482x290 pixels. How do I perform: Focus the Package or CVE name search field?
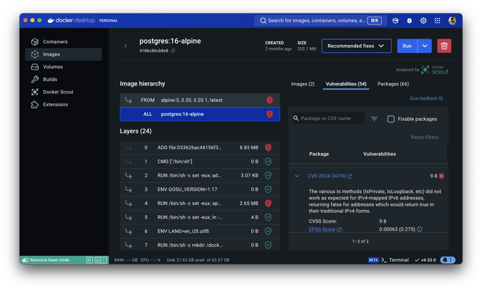[x=328, y=118]
